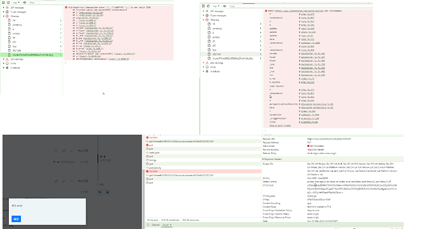Select 'script.js' row in top-left console sidebar
Screen dimensions: 438x229
coord(31,33)
